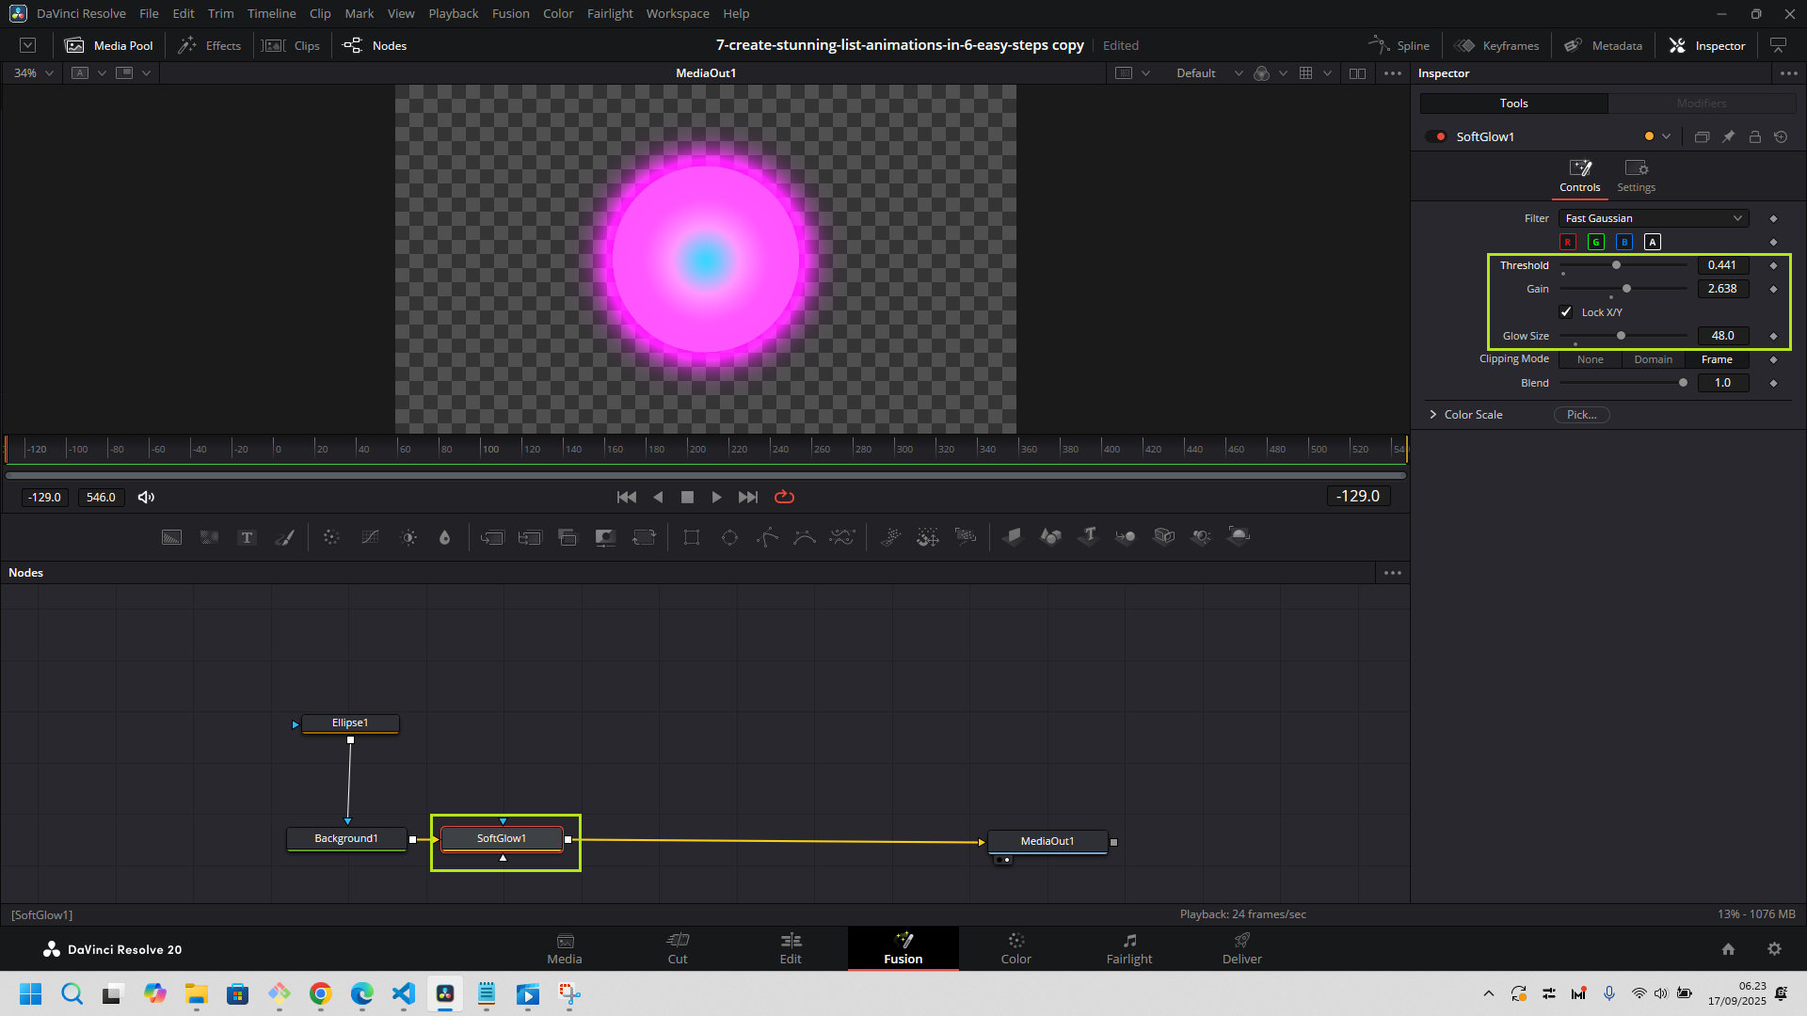This screenshot has height=1016, width=1807.
Task: Select Domain clipping mode
Action: coord(1653,359)
